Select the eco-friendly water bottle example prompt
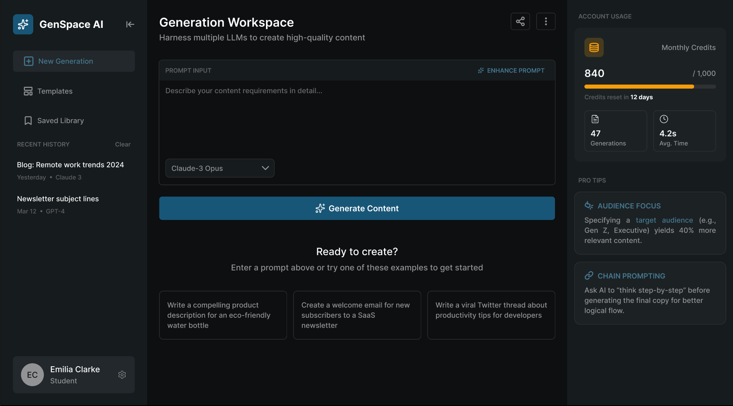 [223, 315]
